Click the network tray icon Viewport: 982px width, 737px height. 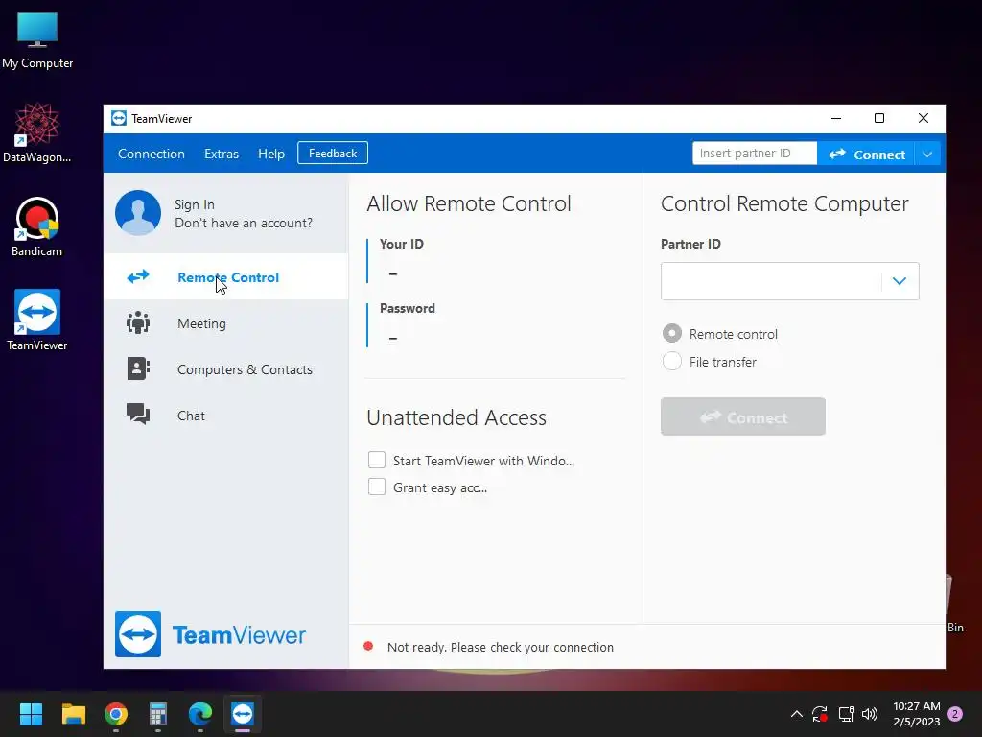coord(846,714)
